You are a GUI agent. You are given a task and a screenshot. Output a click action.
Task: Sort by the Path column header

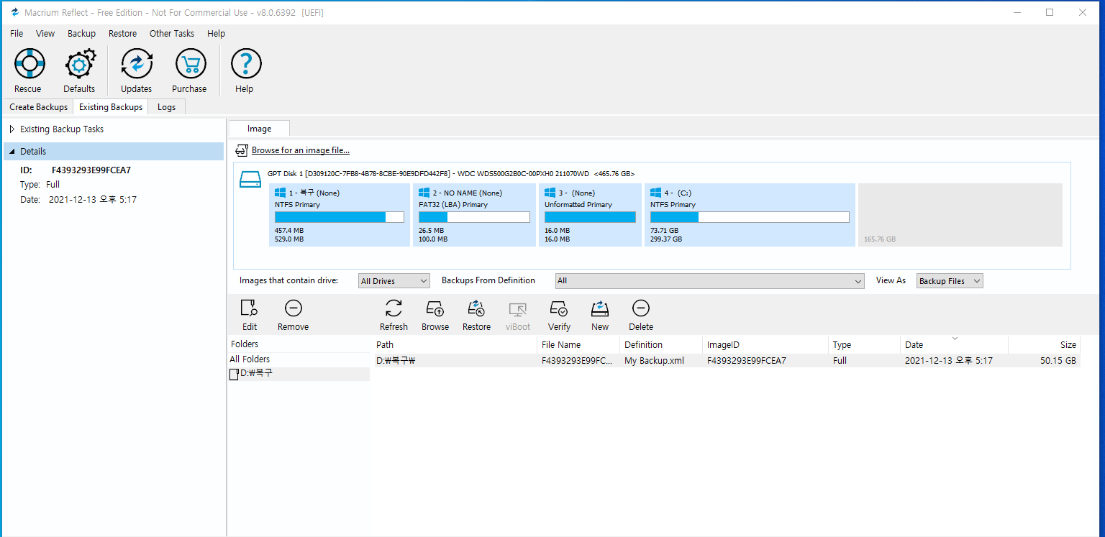(455, 345)
